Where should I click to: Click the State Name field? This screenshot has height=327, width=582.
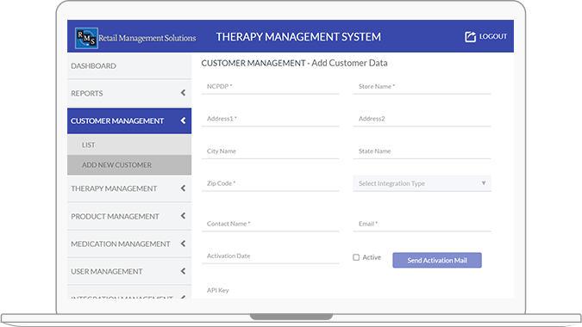(x=422, y=151)
